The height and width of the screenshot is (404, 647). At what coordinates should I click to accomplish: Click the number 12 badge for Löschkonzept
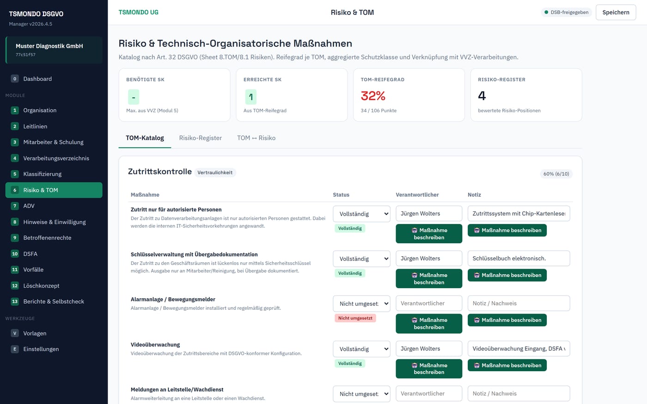coord(15,286)
